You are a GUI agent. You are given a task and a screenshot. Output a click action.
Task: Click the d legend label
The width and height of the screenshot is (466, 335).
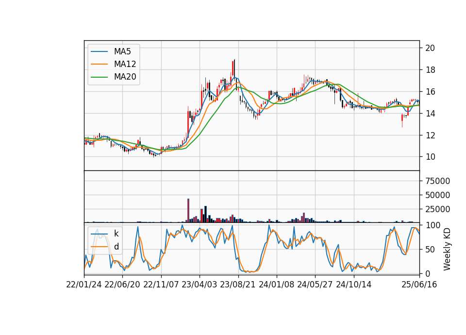116,247
